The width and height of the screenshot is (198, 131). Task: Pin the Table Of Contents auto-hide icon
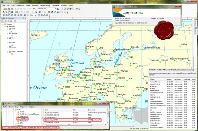23,18
